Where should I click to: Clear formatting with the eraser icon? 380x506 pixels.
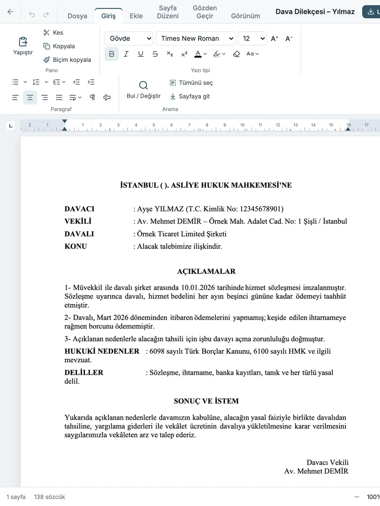(236, 54)
